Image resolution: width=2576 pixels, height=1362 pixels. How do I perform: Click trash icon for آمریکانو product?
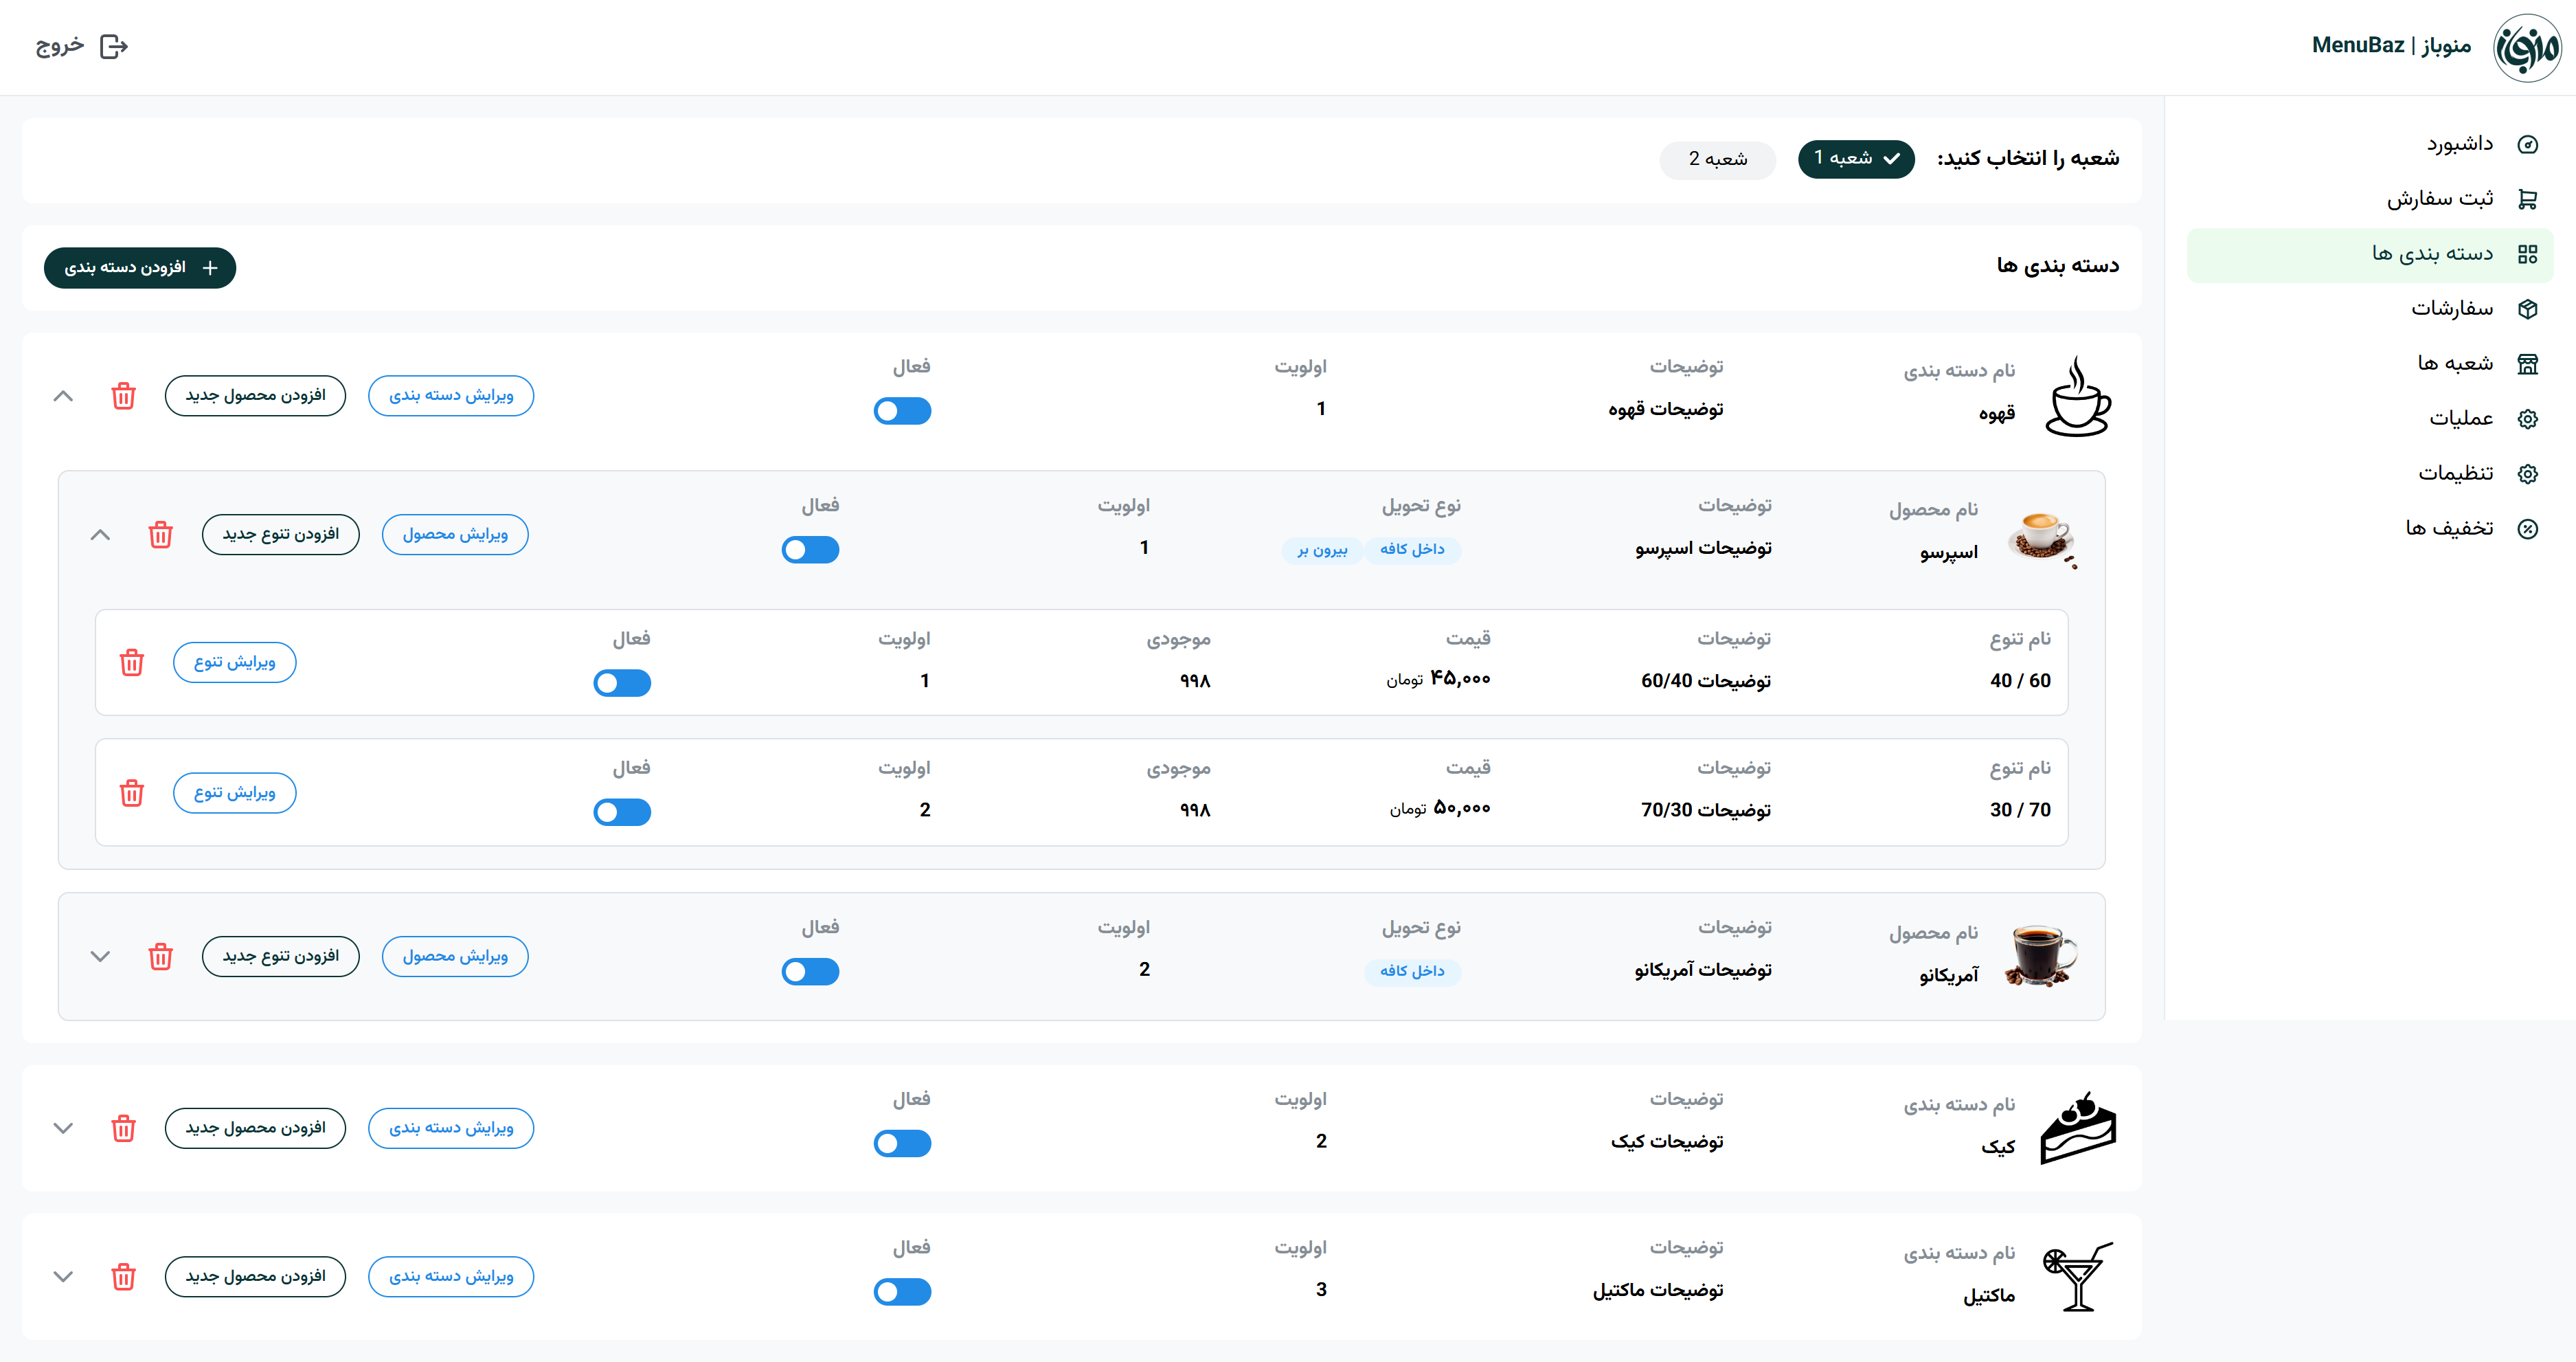(160, 957)
